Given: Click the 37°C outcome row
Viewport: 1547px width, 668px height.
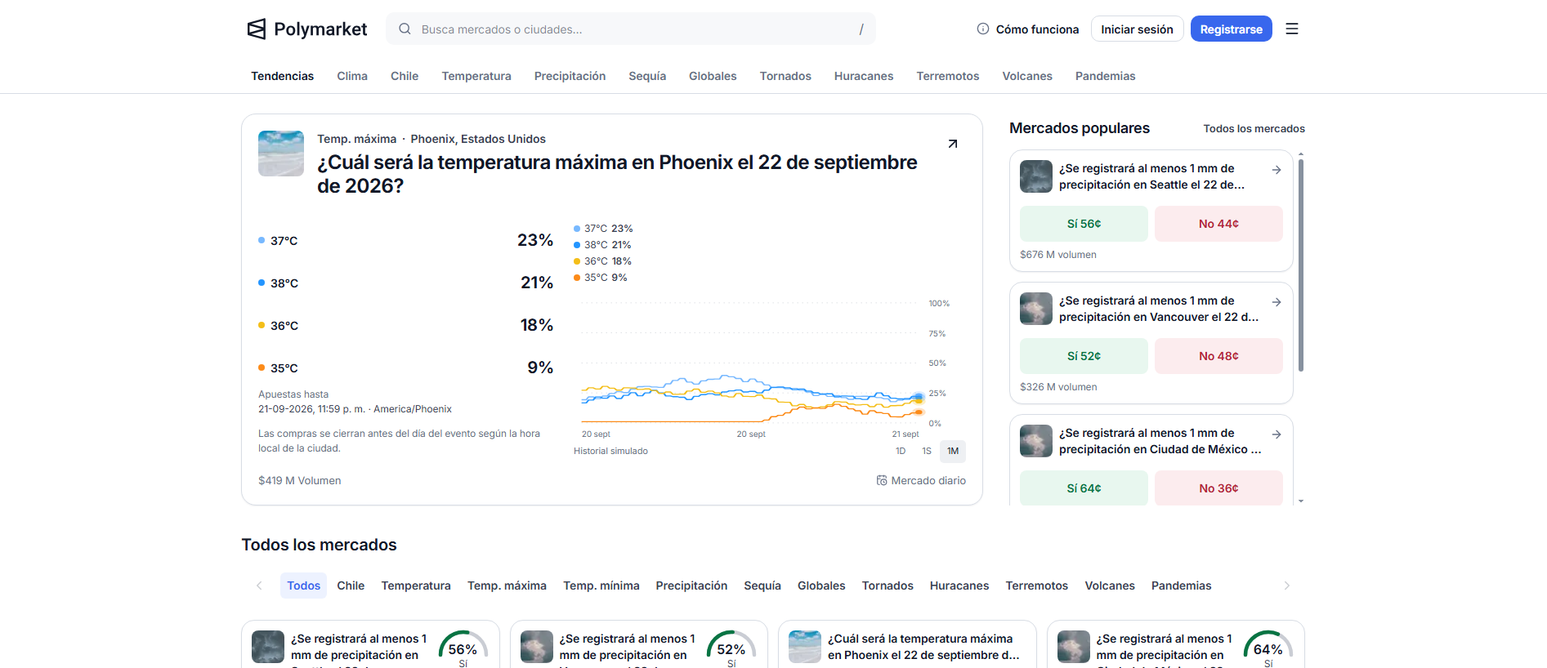Looking at the screenshot, I should coord(405,240).
